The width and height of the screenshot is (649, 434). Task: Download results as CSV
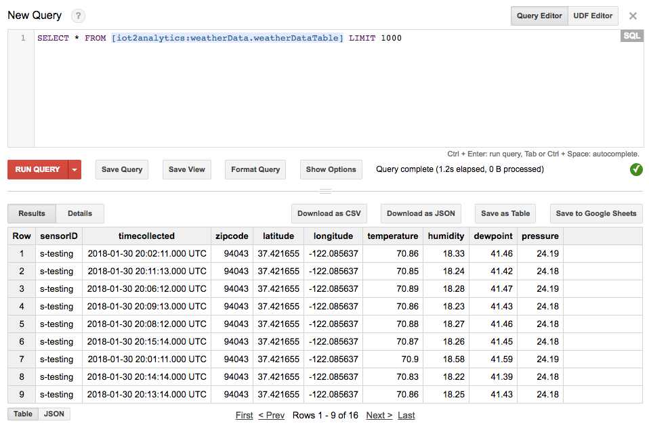[329, 213]
